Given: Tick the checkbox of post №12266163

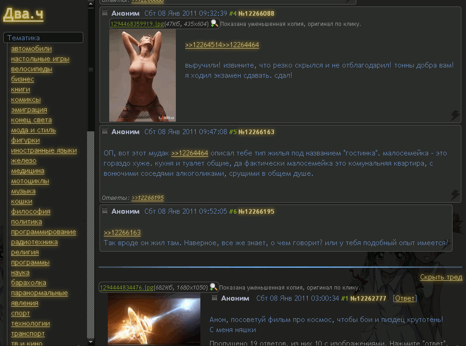Looking at the screenshot, I should (x=105, y=131).
